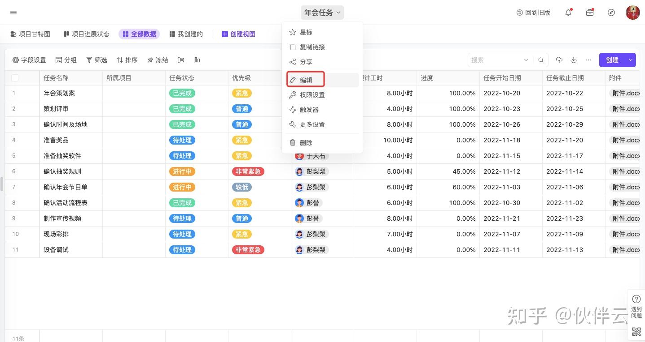The image size is (645, 342).
Task: Click the 10.00小时 estimated hours cell
Action: 398,140
